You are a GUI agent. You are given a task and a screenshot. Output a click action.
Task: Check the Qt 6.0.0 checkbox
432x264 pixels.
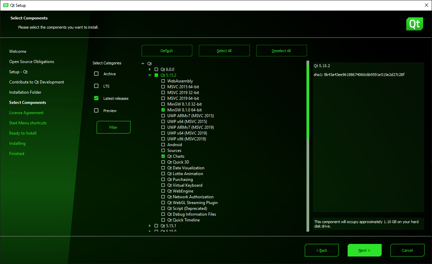pyautogui.click(x=156, y=69)
